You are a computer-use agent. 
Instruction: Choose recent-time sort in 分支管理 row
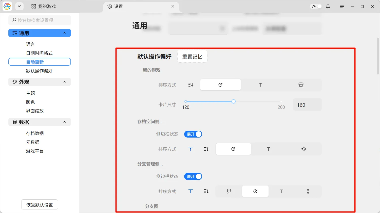coord(255,191)
